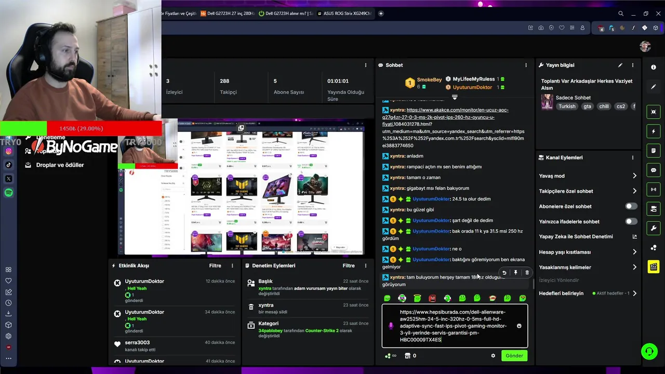
Task: Open Spotify player in the sidebar
Action: (8, 193)
